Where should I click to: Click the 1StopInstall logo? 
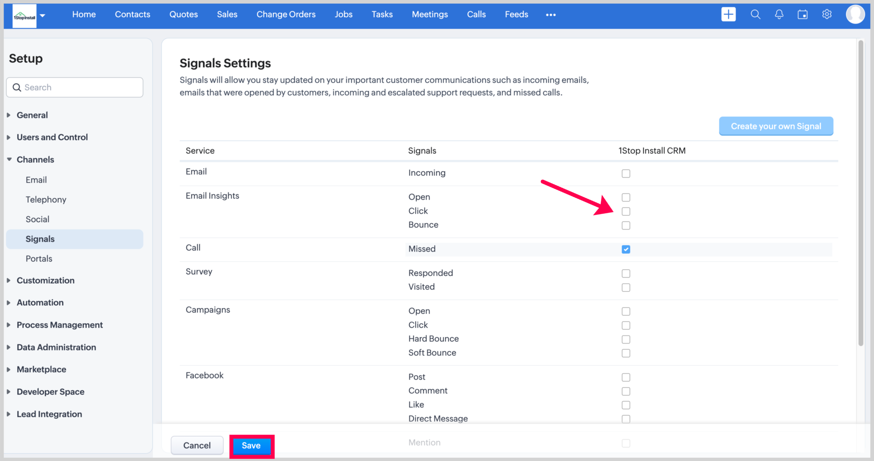(24, 16)
